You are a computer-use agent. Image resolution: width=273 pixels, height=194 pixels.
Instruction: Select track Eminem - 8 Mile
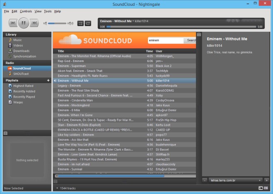(125, 110)
